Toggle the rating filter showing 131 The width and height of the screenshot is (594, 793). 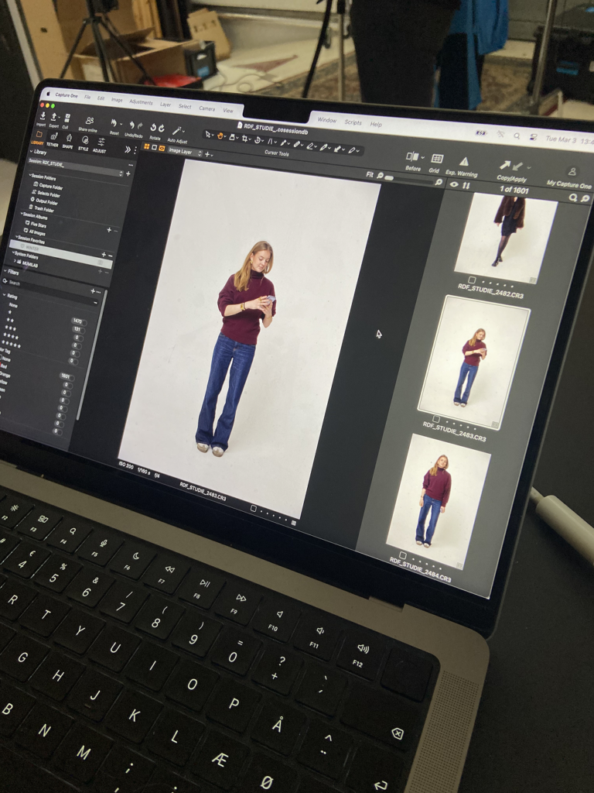[x=78, y=330]
